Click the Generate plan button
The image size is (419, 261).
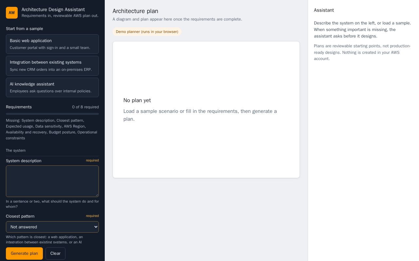24,253
